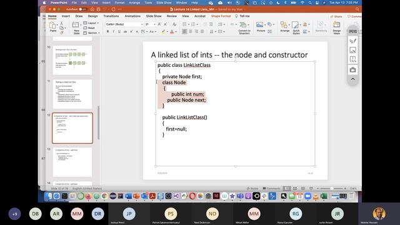This screenshot has width=400, height=225.
Task: Open Design Ideas pane
Action: click(x=337, y=27)
